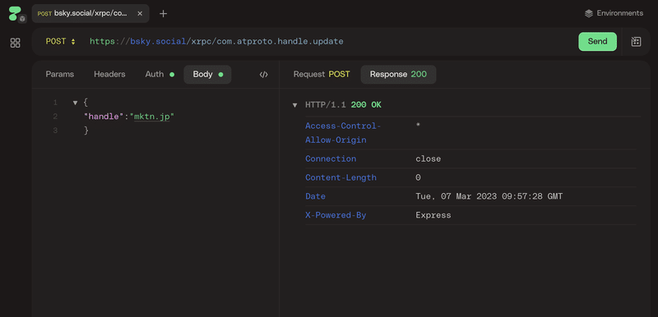Collapse the JSON body object triangle
658x317 pixels.
pos(75,103)
